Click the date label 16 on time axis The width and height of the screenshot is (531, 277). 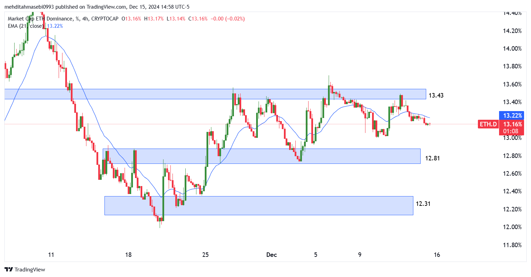[437, 255]
